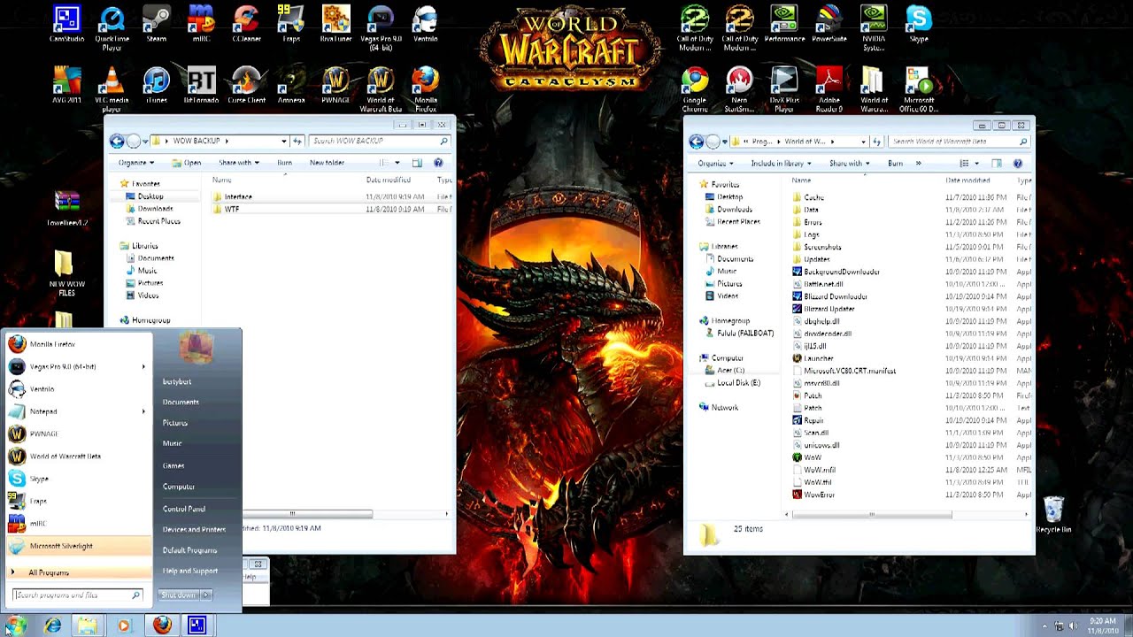This screenshot has width=1133, height=637.
Task: Launch Adobe Reader 9 from desktop
Action: pos(829,89)
